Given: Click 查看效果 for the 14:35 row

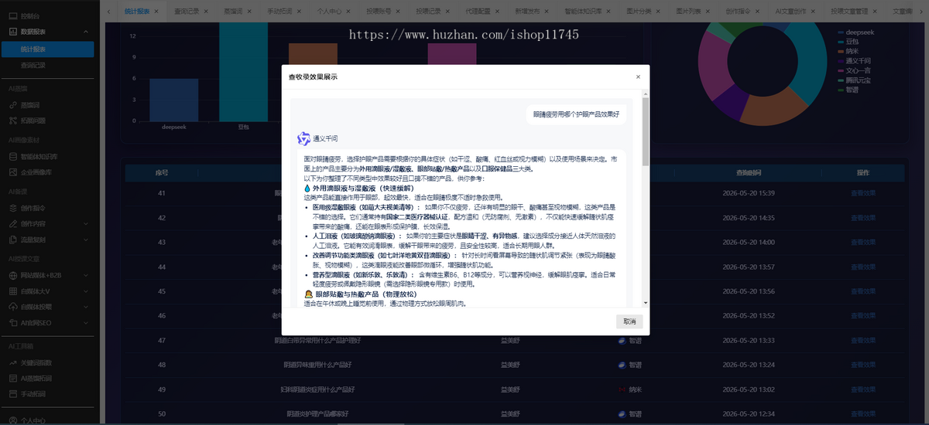Looking at the screenshot, I should pyautogui.click(x=863, y=218).
